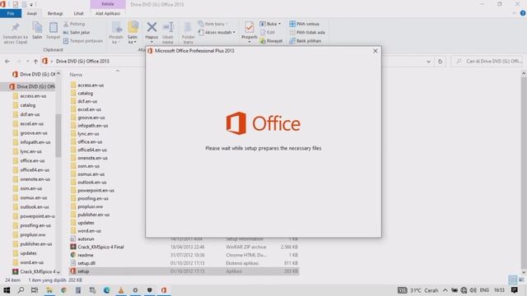This screenshot has height=296, width=527.
Task: Click the Potong cut button
Action: pos(74,24)
